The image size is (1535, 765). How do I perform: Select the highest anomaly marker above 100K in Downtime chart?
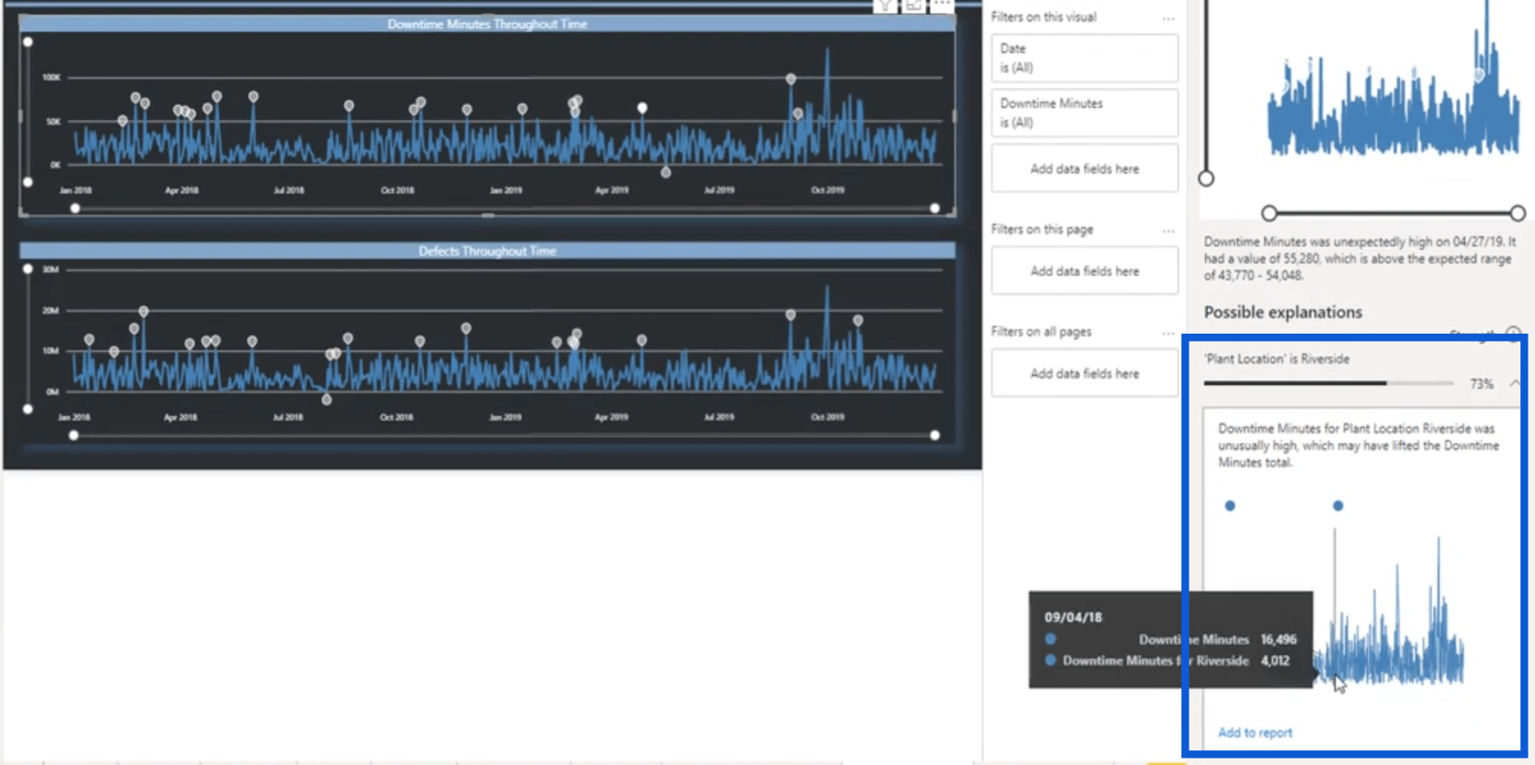click(790, 80)
